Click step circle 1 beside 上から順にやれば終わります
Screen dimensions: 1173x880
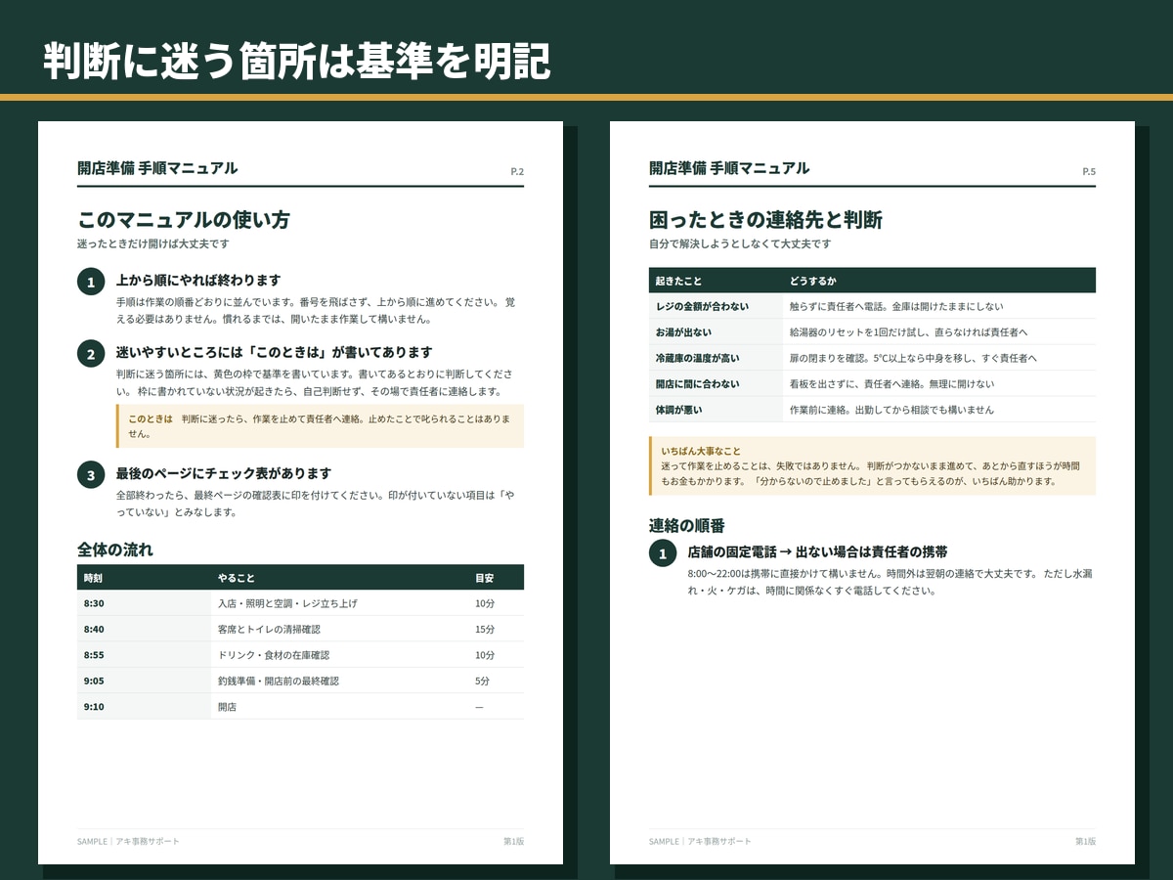(x=91, y=283)
